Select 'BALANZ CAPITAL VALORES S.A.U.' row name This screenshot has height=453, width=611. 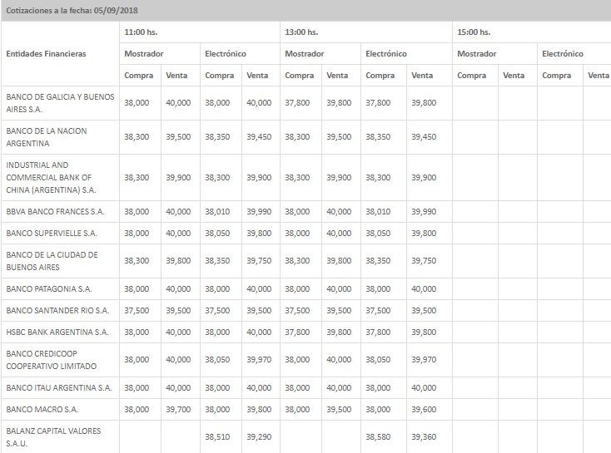[x=53, y=437]
